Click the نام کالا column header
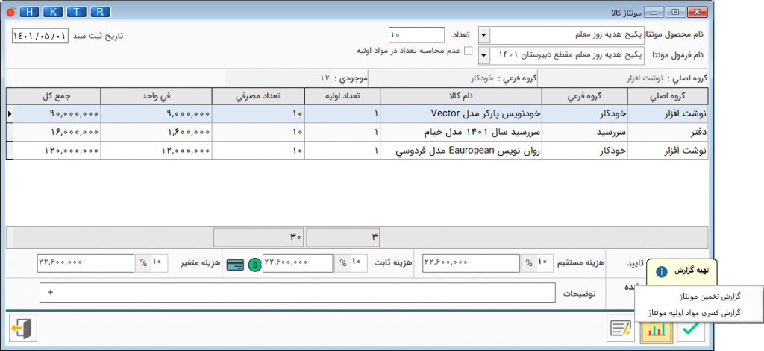Screen dimensions: 764x351 point(461,96)
